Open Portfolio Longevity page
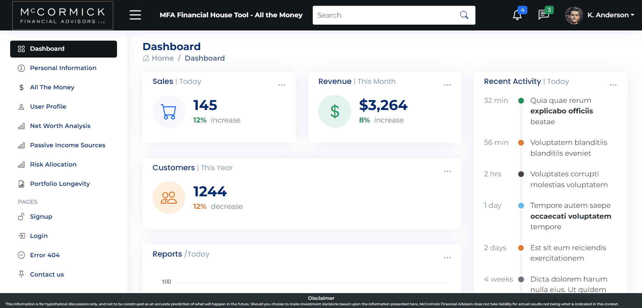 (63, 184)
